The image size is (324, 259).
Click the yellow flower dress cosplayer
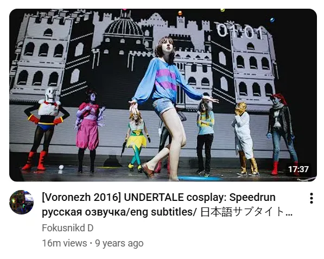tap(136, 141)
